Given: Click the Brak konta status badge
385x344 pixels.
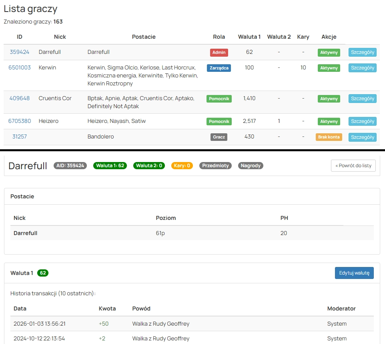Looking at the screenshot, I should tap(329, 137).
